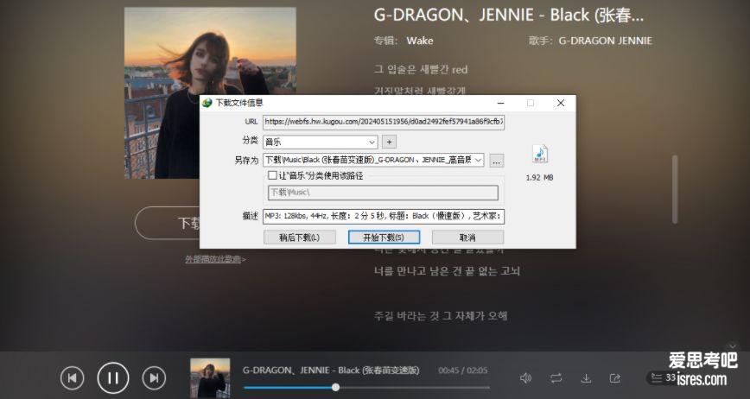Click 开始下载(S) start download button
This screenshot has height=399, width=750.
tap(385, 237)
